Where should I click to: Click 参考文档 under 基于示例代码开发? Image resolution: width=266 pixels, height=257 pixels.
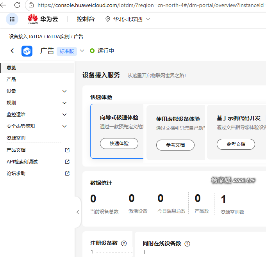[236, 144]
